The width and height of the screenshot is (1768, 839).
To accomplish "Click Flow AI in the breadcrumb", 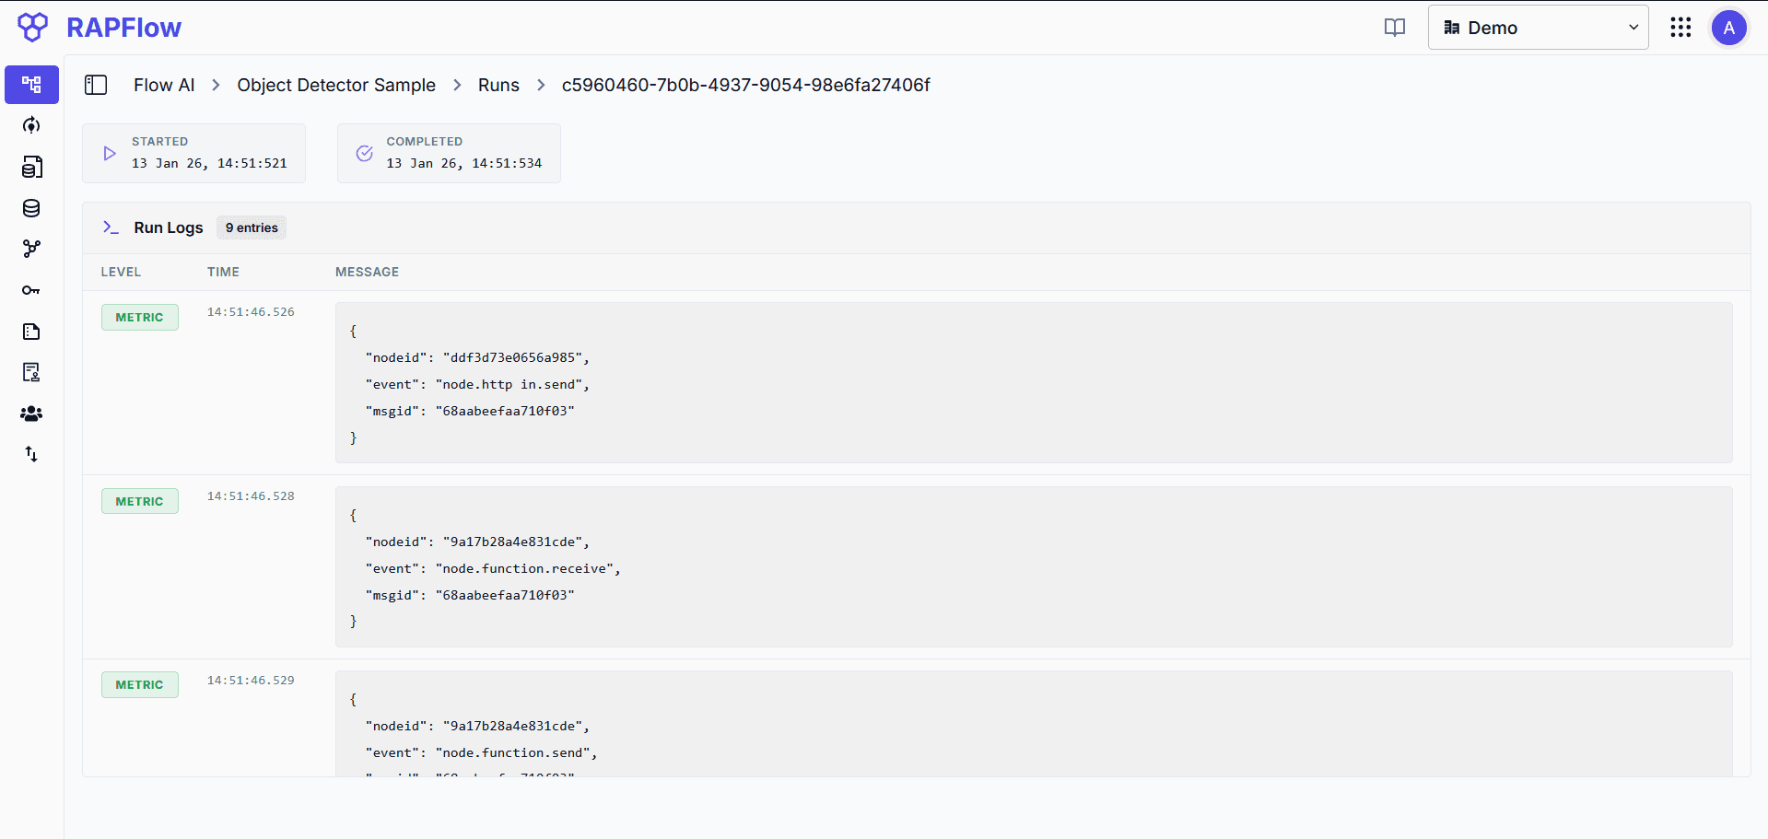I will click(163, 85).
